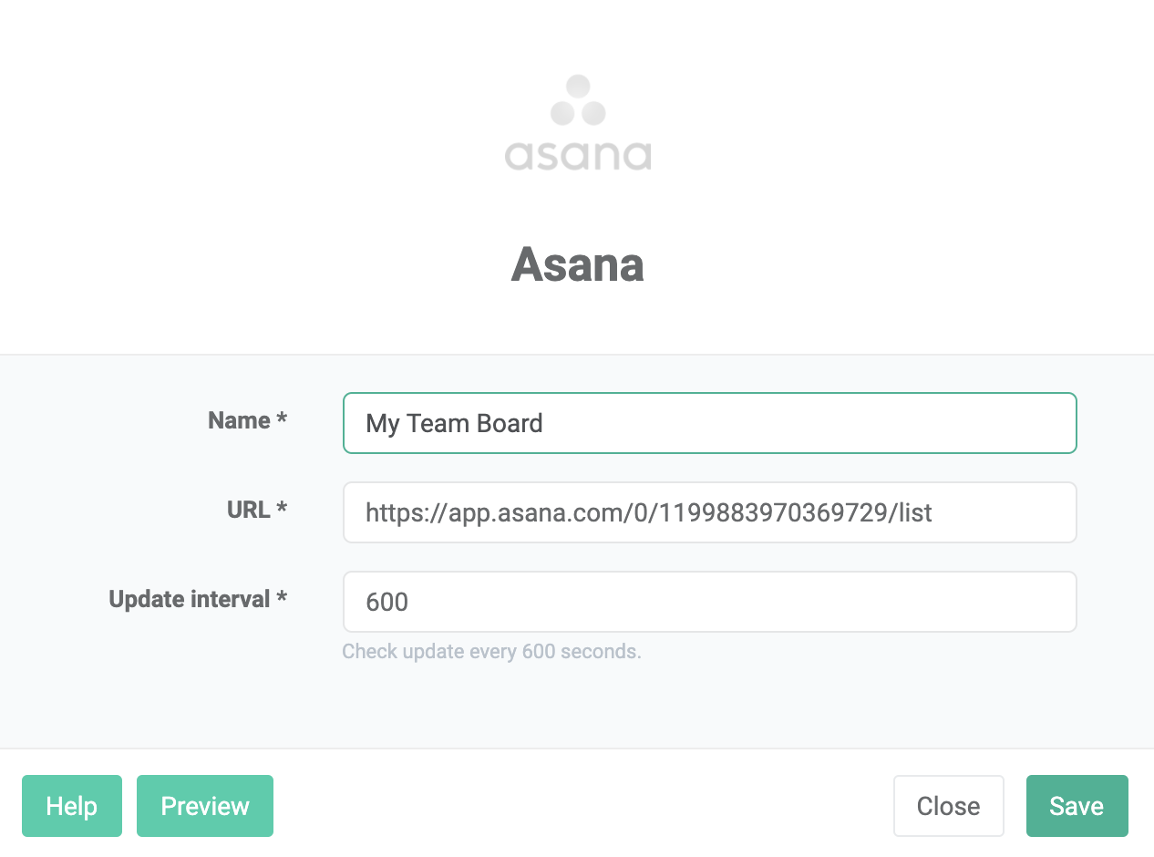This screenshot has height=857, width=1154.
Task: Click the bottom-right dot of the Asana logo
Action: [x=593, y=114]
